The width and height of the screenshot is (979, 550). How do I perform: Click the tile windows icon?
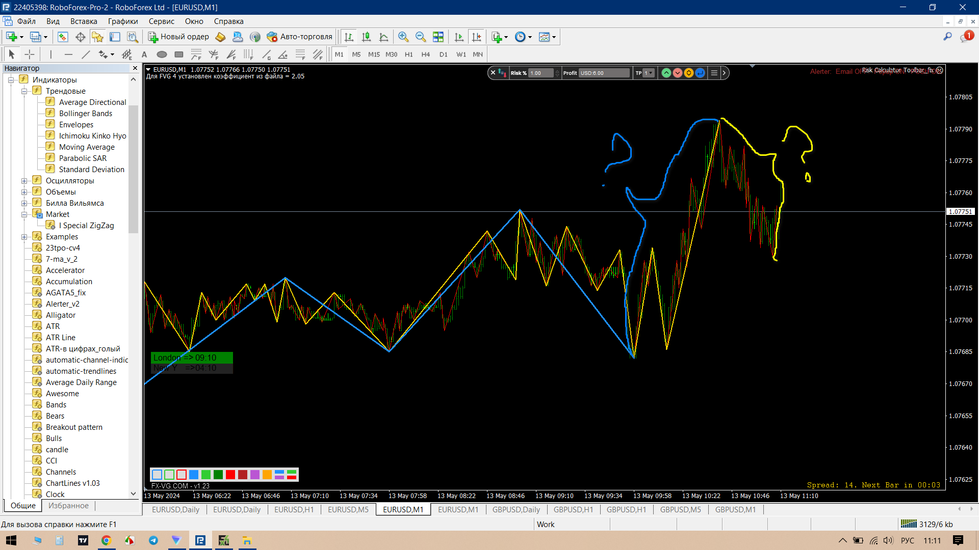[x=438, y=37]
